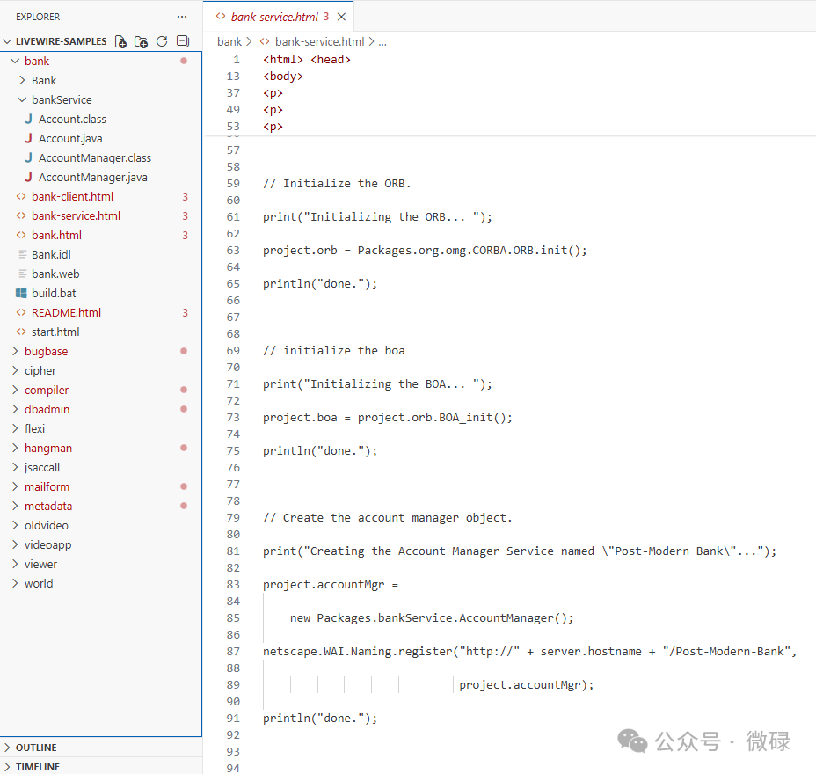Refresh the Explorer file tree
This screenshot has width=816, height=774.
pos(162,41)
